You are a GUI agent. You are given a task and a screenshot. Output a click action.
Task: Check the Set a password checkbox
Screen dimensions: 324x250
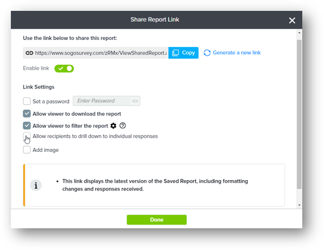pyautogui.click(x=27, y=101)
